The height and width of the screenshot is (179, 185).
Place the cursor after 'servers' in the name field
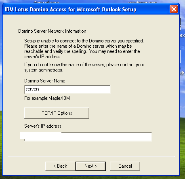tap(40, 89)
